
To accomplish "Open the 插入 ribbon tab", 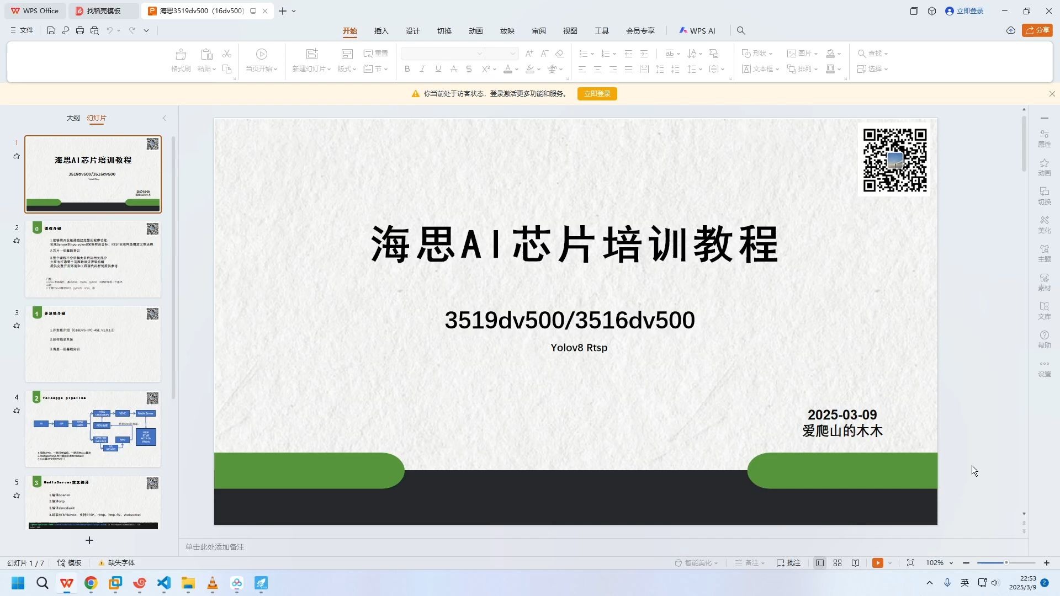I will (x=381, y=31).
